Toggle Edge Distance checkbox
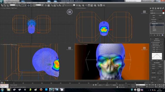 tap(152, 44)
